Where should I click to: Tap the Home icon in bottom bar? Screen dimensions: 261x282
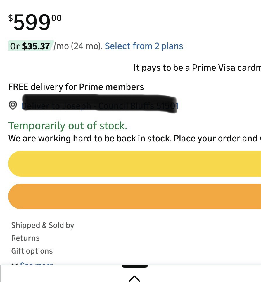134,279
